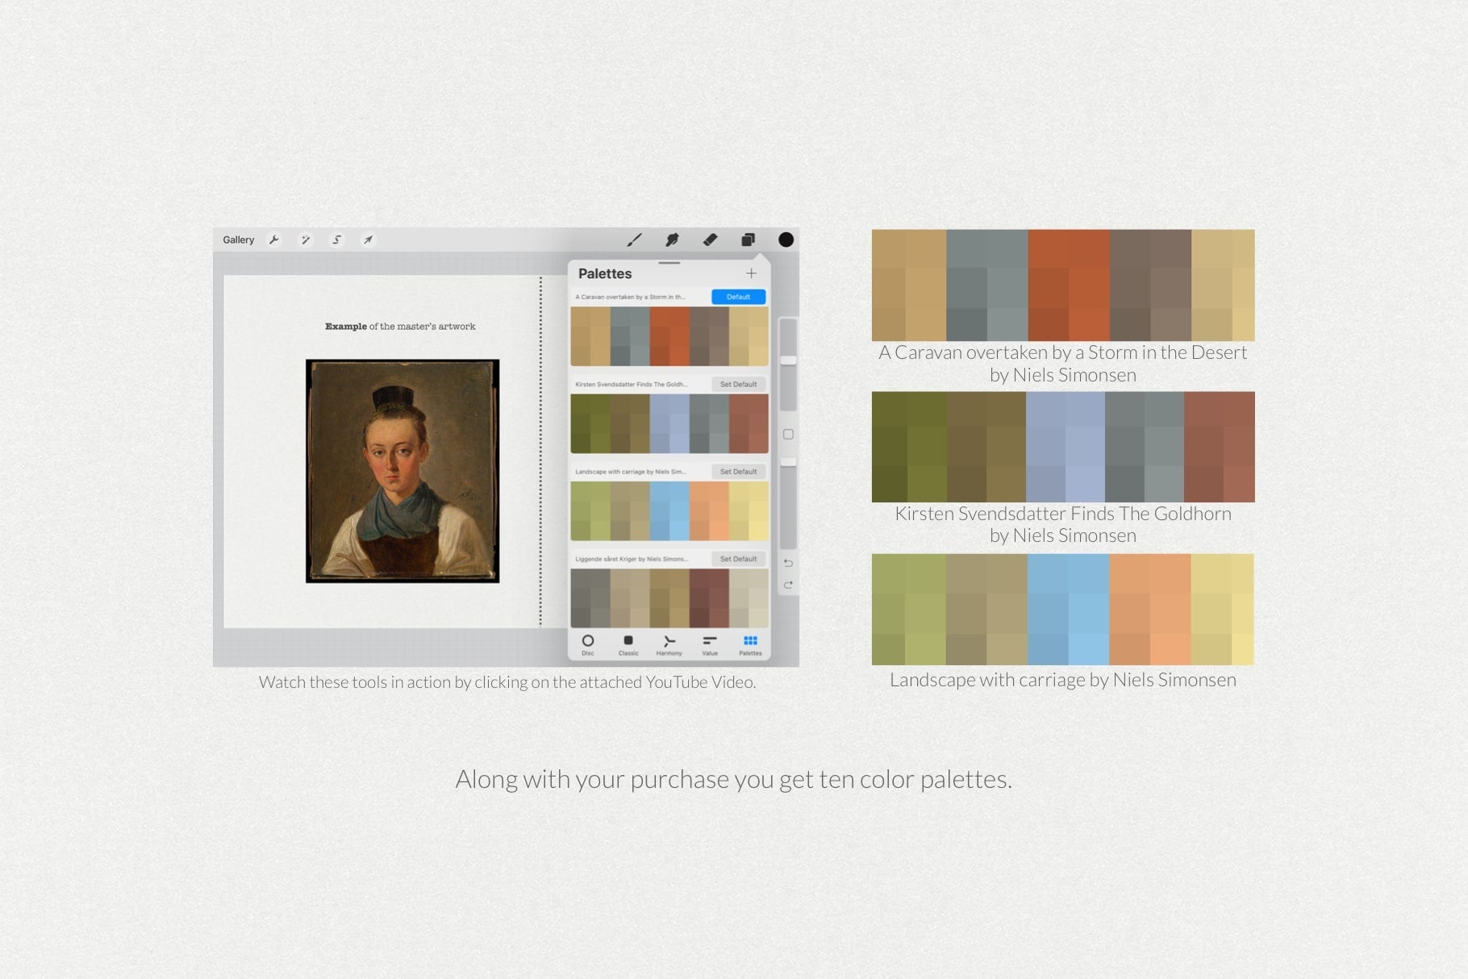Set Kirsten Svendsdatter palette as default
The height and width of the screenshot is (979, 1468).
click(x=738, y=384)
